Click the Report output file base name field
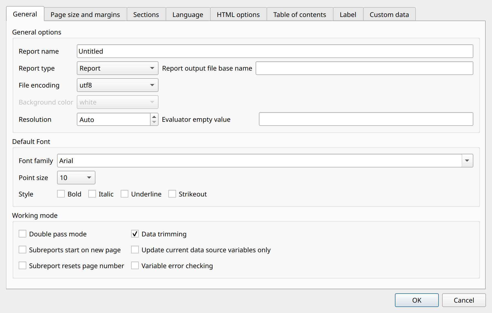 click(364, 68)
